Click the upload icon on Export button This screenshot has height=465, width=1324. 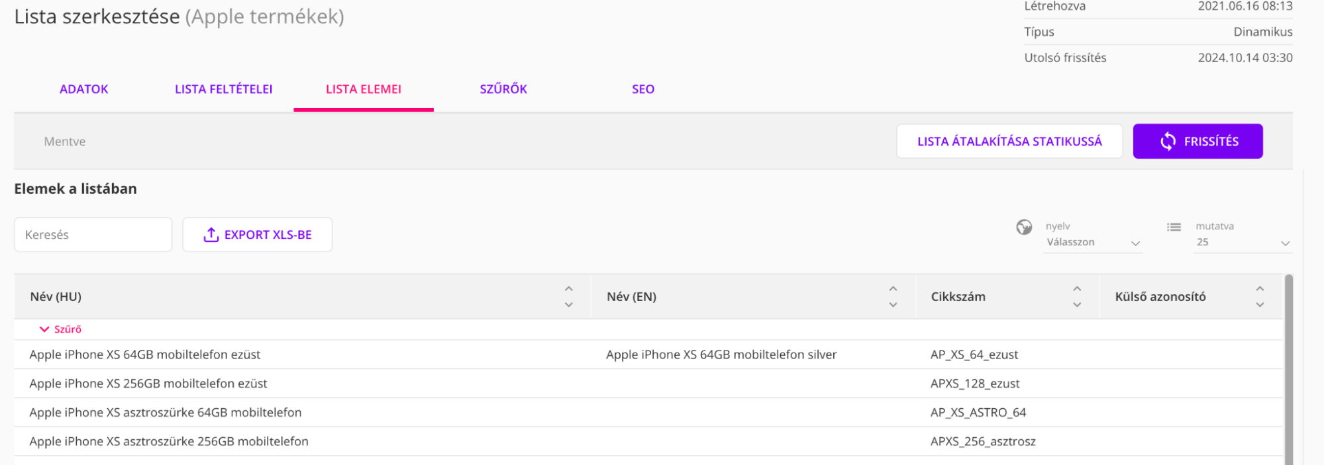tap(211, 235)
